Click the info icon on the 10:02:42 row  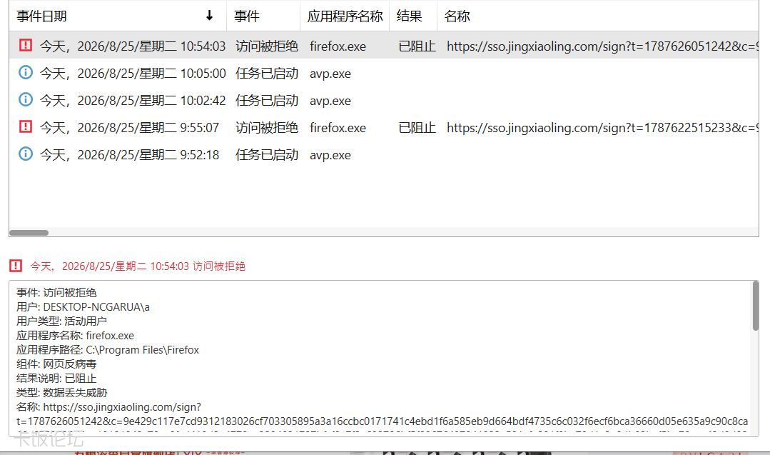26,100
